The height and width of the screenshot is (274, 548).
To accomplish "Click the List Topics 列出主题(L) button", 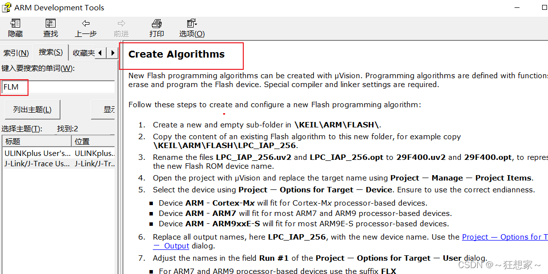I will (32, 110).
